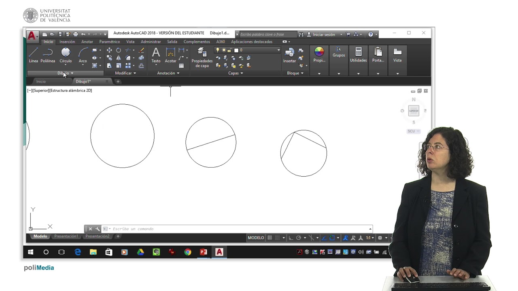Activate the Move (Desplazar) tool

coord(109,50)
